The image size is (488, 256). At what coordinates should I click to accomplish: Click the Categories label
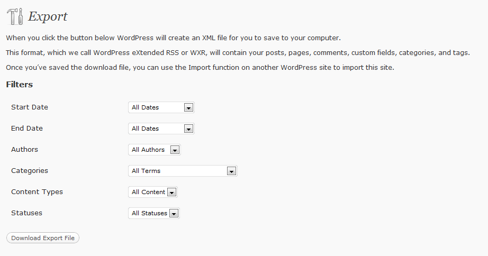pos(30,171)
